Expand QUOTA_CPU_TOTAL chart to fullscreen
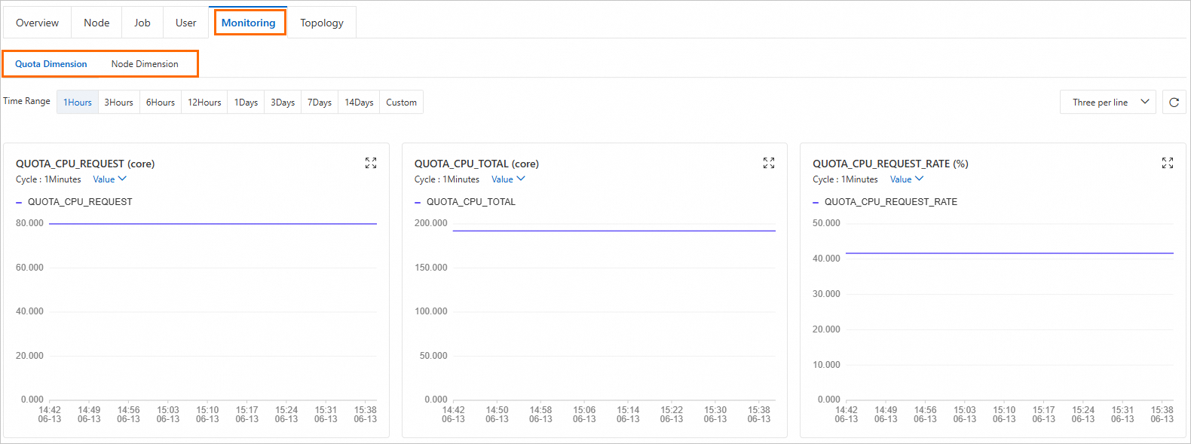 coord(769,163)
